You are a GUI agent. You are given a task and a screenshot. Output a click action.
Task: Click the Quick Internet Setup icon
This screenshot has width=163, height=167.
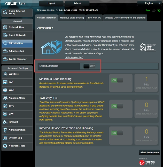(5, 12)
